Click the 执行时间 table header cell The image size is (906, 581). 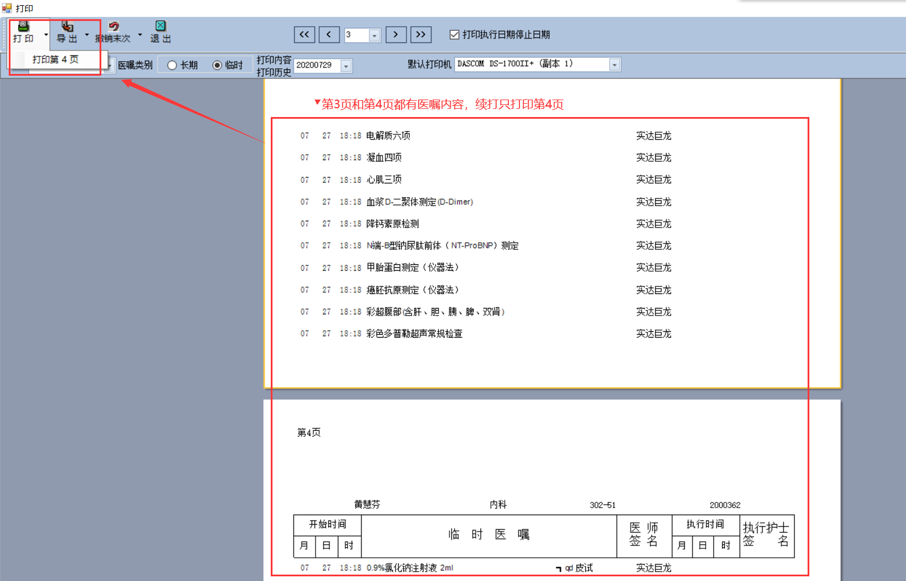tap(705, 525)
